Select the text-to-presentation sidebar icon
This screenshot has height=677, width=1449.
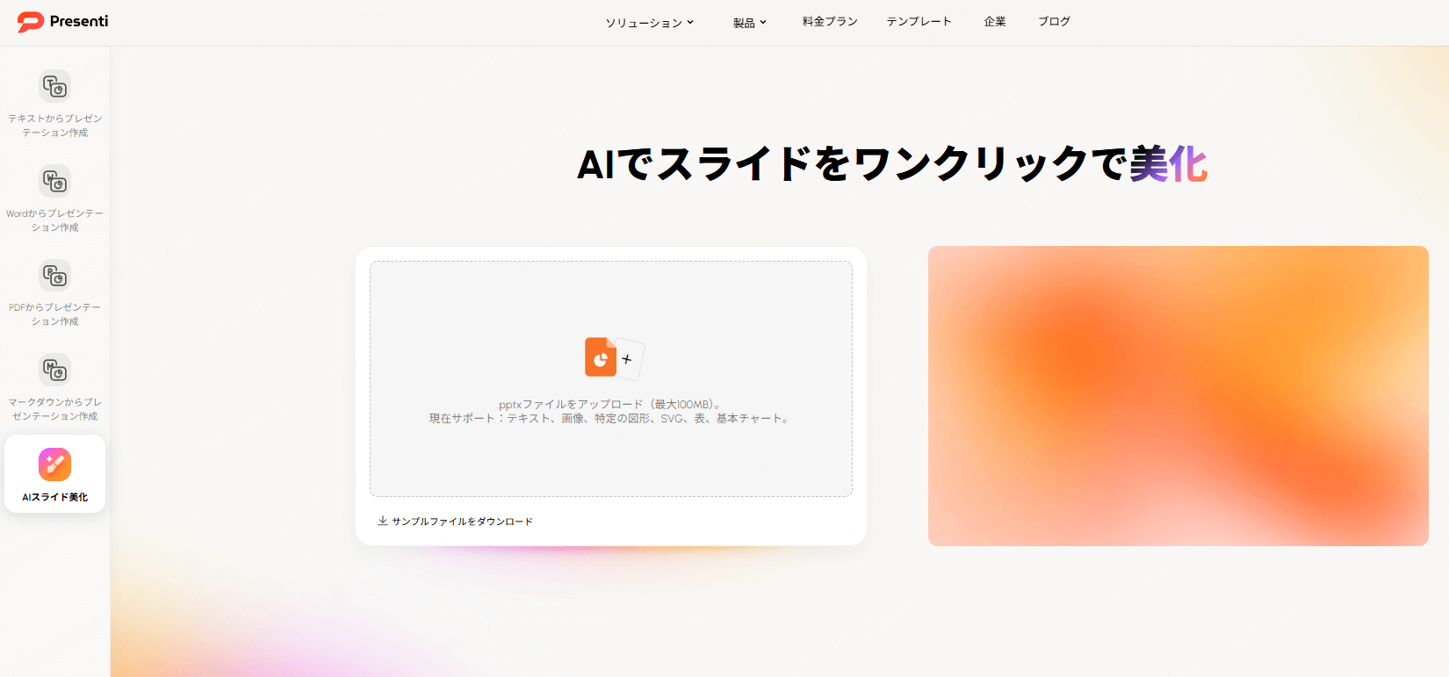pos(54,87)
